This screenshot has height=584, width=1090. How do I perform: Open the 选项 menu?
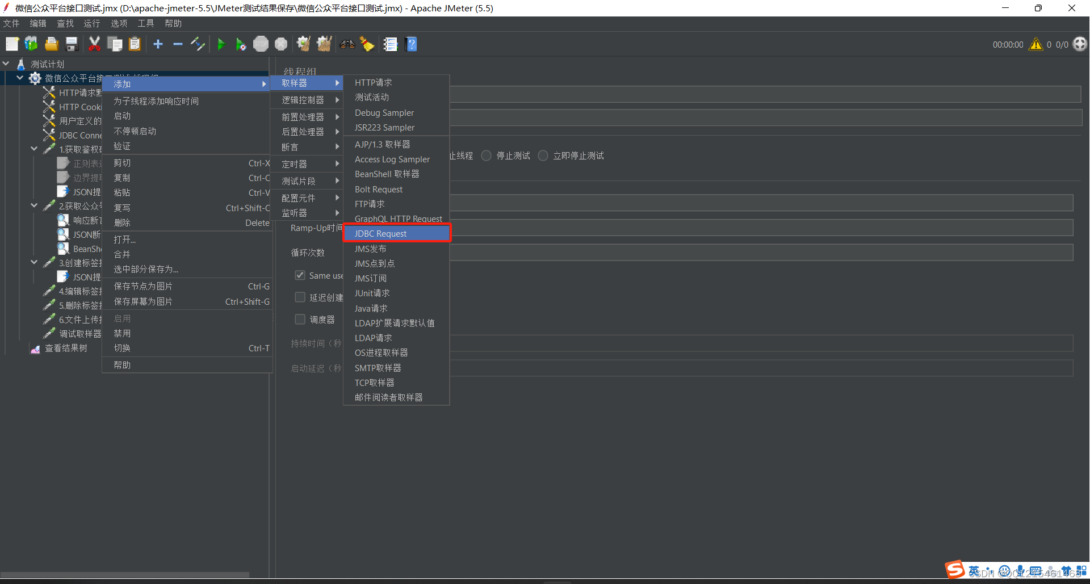pos(119,23)
